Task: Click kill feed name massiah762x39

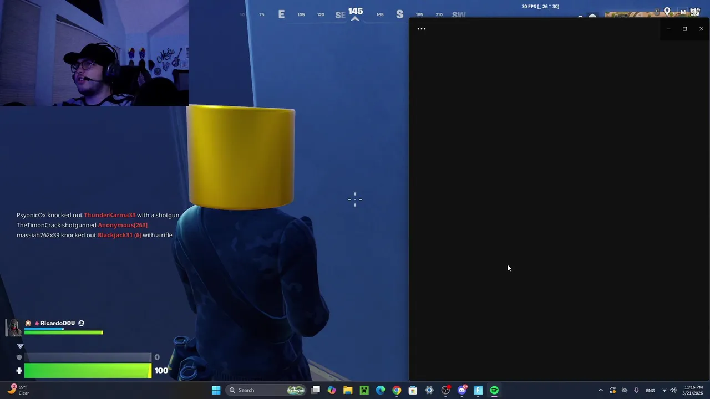Action: click(38, 235)
